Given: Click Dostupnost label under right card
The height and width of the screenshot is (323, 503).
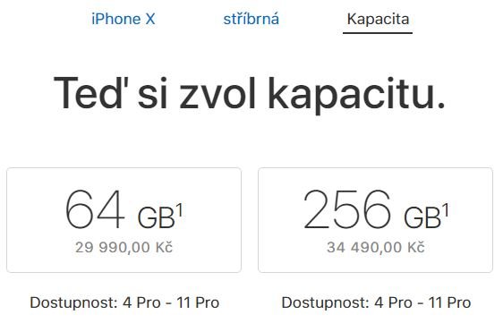Looking at the screenshot, I should [326, 302].
